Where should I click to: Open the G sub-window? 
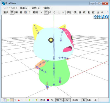102,12
